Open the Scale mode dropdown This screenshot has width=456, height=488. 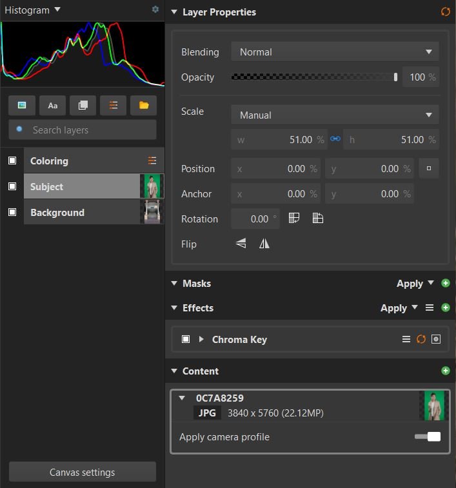(x=335, y=115)
